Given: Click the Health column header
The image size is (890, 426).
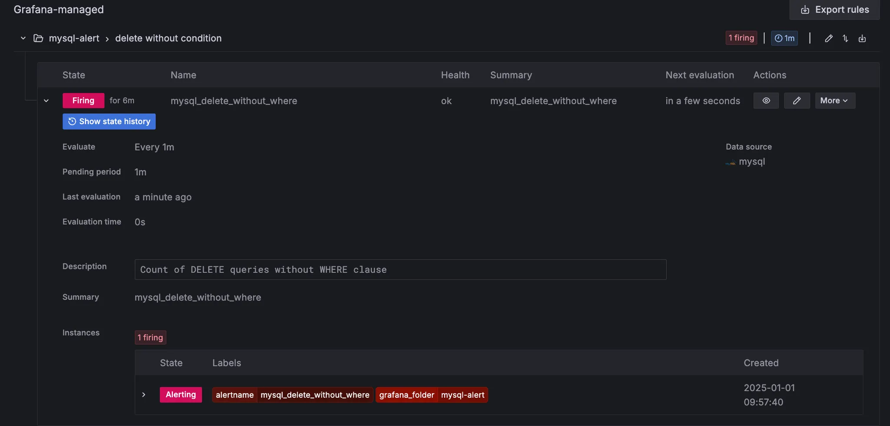Looking at the screenshot, I should point(455,75).
